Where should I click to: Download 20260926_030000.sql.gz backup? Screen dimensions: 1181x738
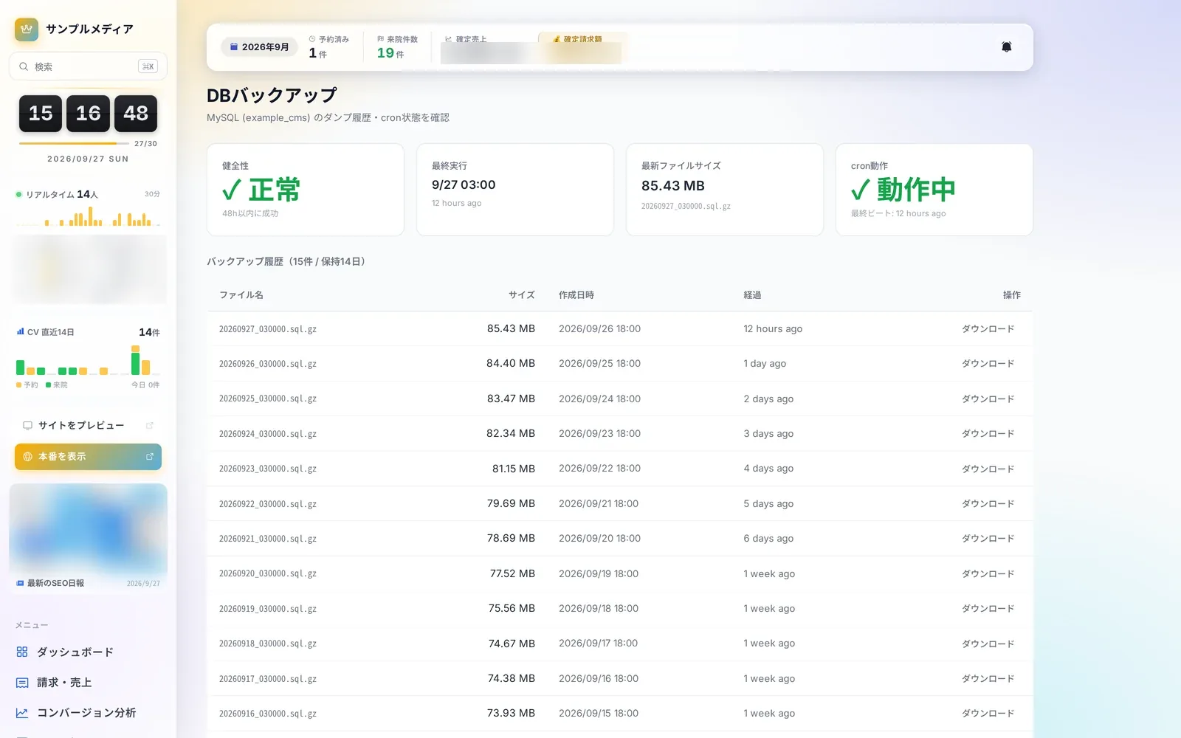[988, 364]
